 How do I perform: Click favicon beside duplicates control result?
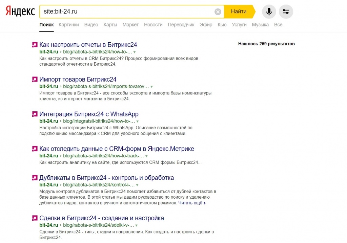[34, 178]
